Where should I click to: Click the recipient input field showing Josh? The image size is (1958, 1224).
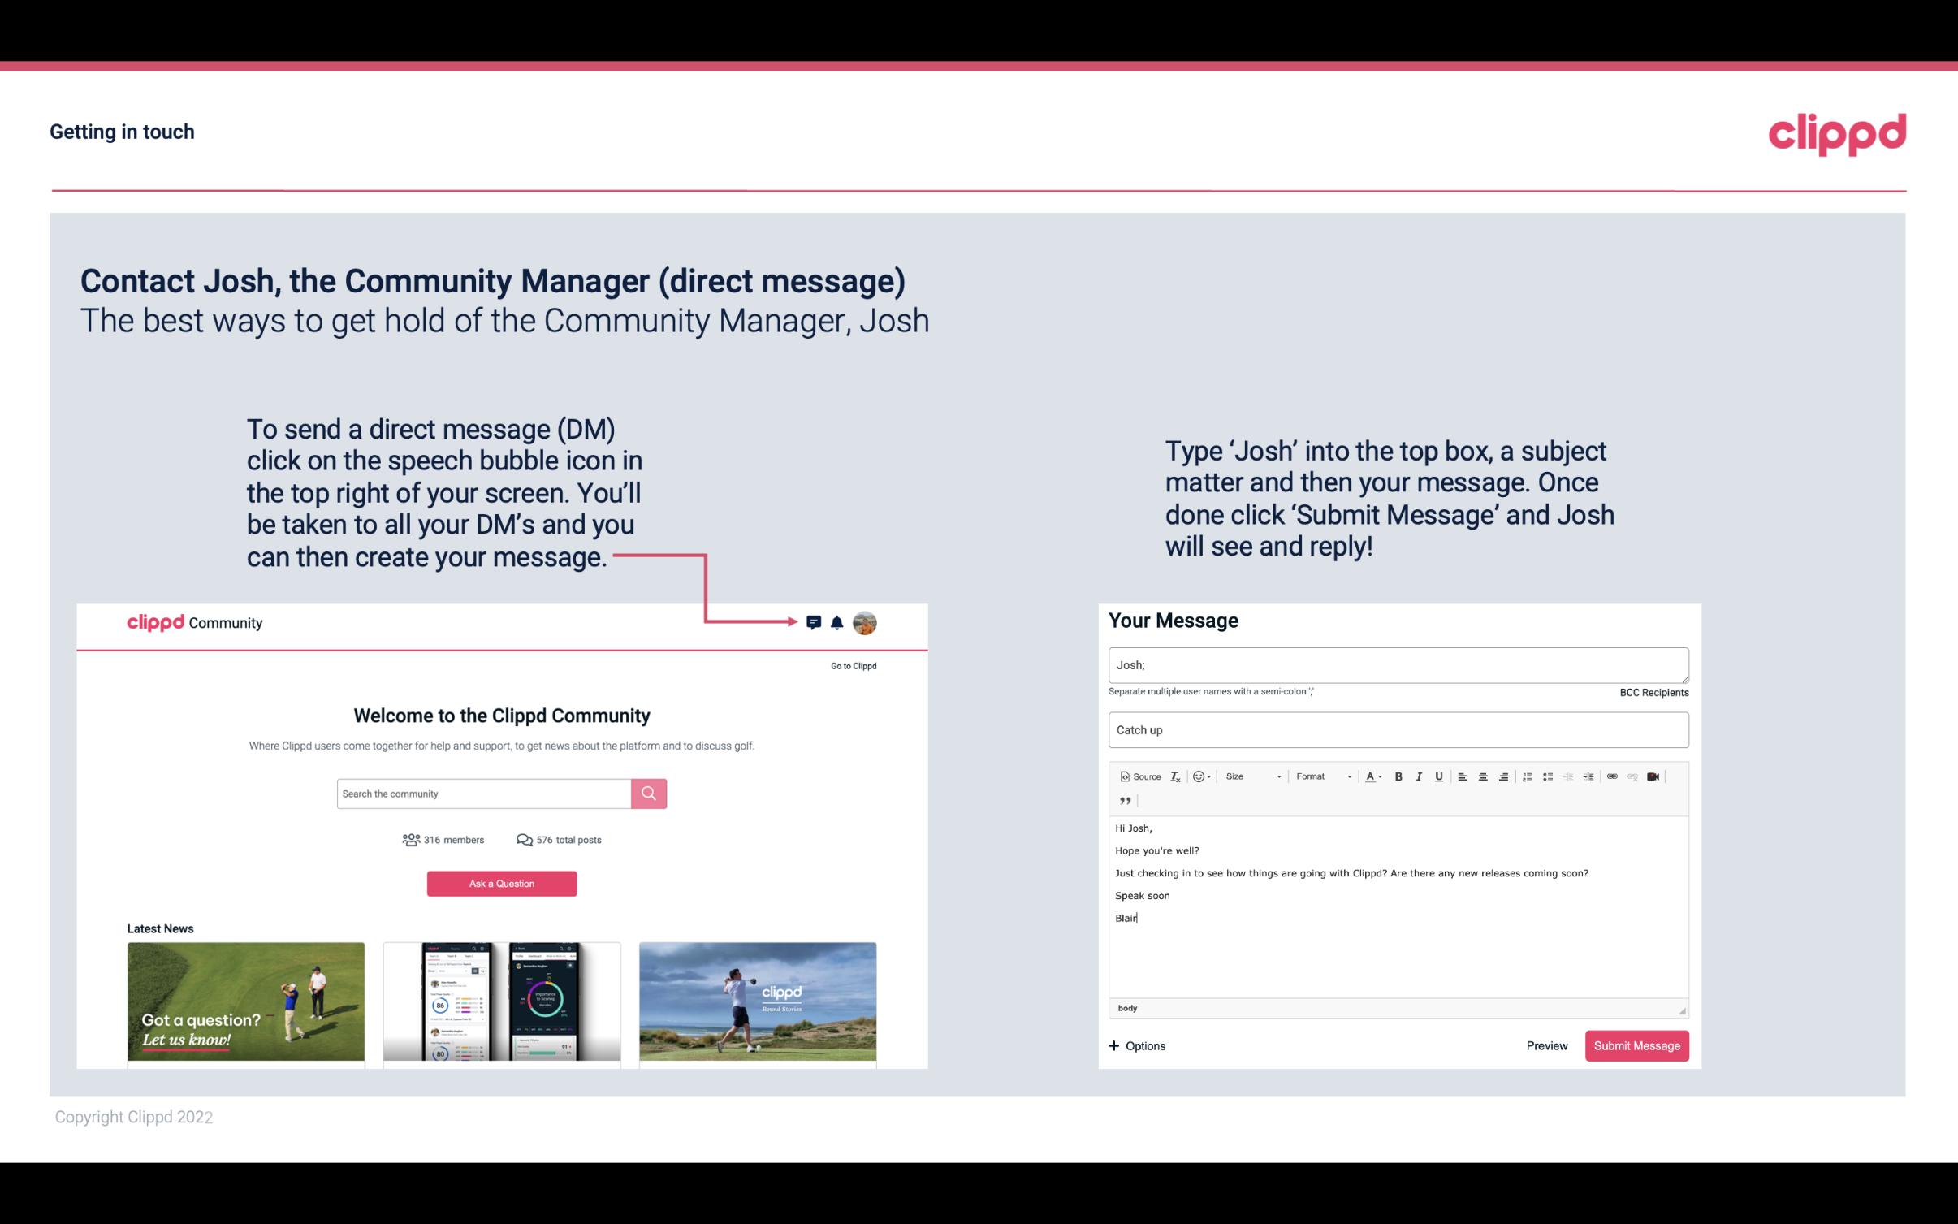tap(1397, 664)
